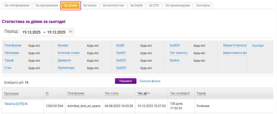
Task: Switch to the За платформами tab
Action: coord(17,5)
